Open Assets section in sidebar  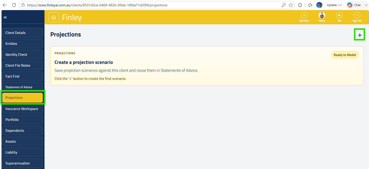(22, 141)
